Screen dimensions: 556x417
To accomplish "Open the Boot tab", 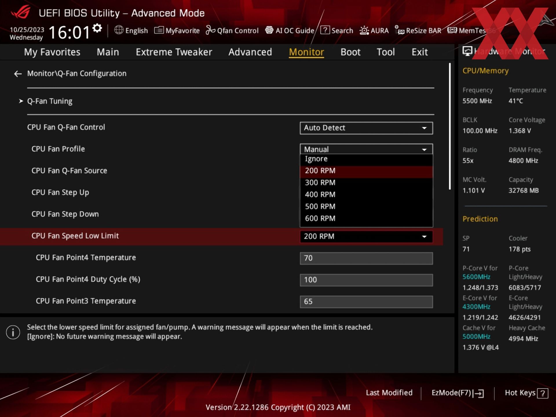I will pyautogui.click(x=350, y=52).
